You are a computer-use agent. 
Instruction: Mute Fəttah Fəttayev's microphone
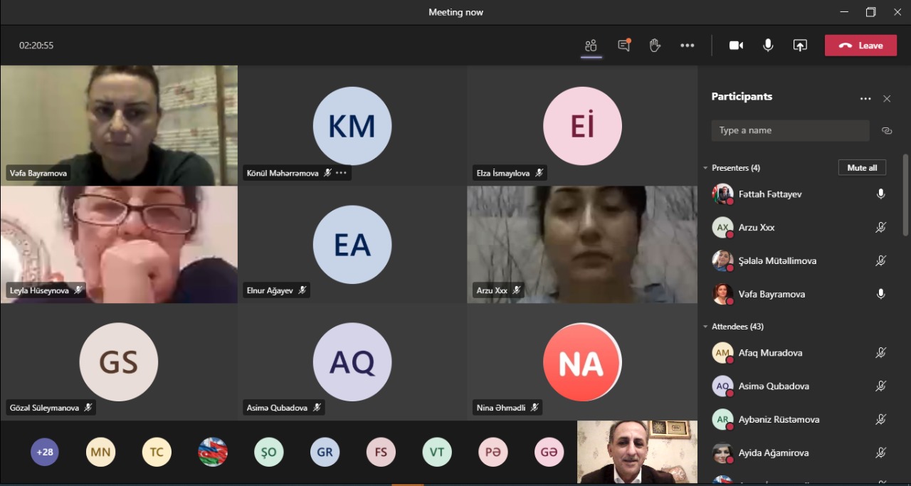(x=880, y=194)
